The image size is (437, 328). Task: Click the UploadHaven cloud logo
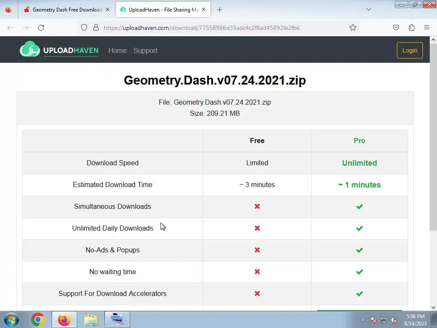(30, 50)
